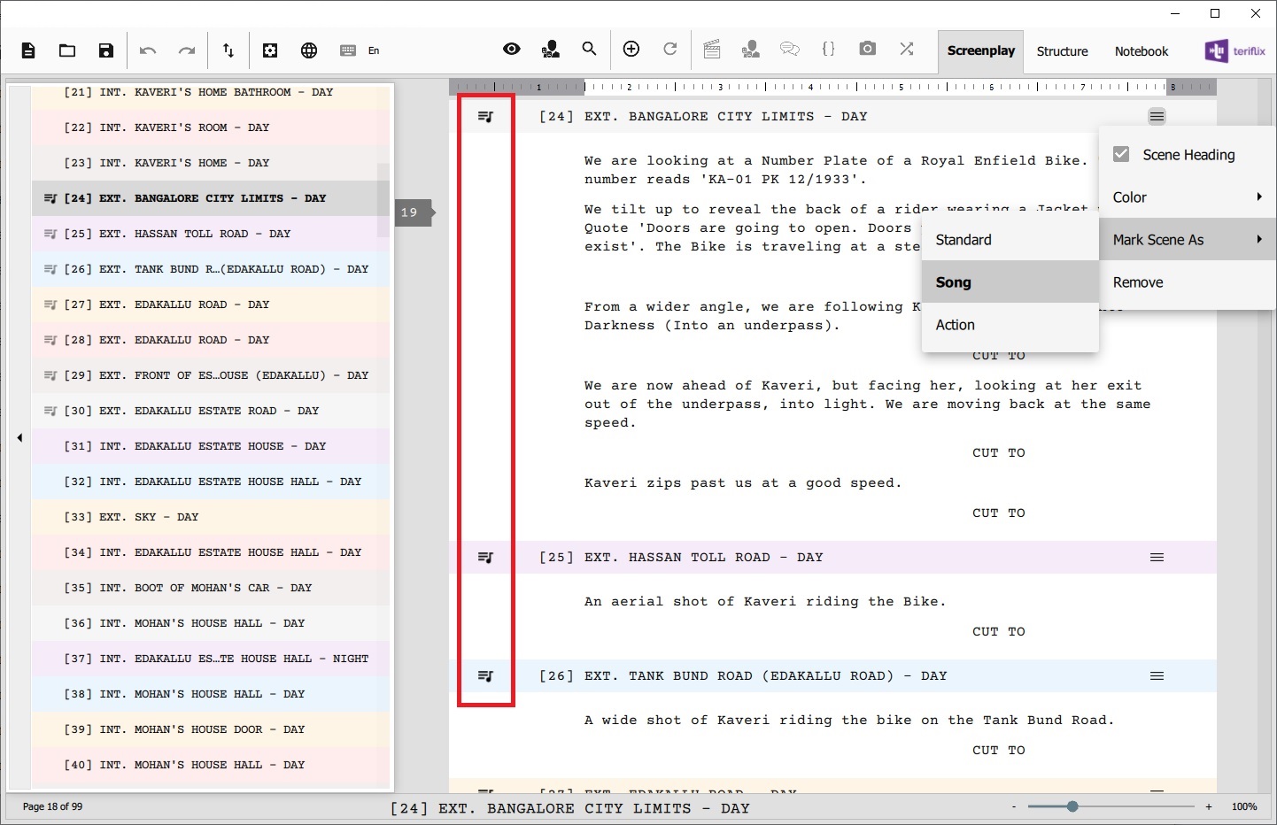Screen dimensions: 1277x825
Task: Mark the scene as Song
Action: coord(1010,282)
